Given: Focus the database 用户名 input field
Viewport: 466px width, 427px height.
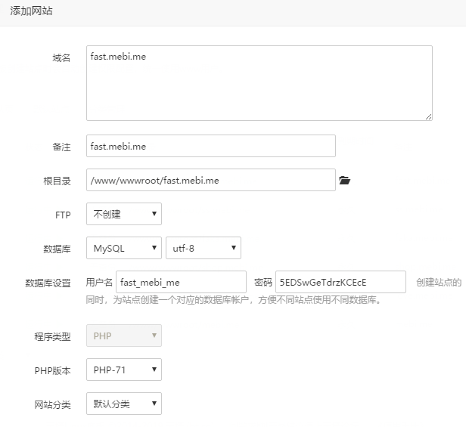Looking at the screenshot, I should pyautogui.click(x=181, y=282).
